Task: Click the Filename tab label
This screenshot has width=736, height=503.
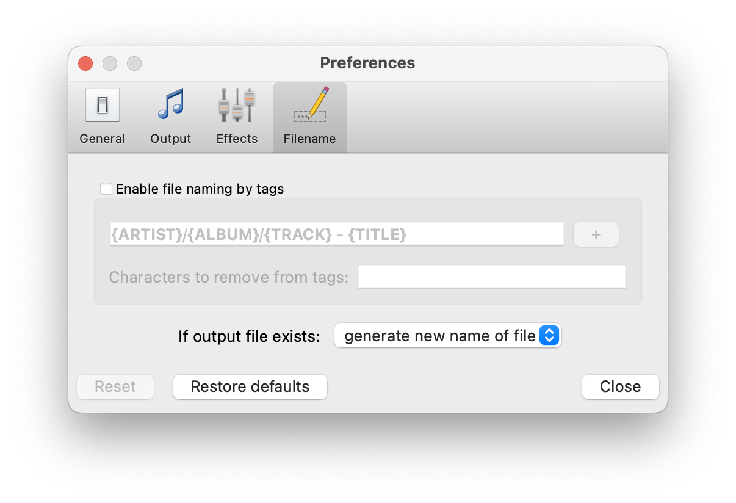Action: [x=309, y=139]
